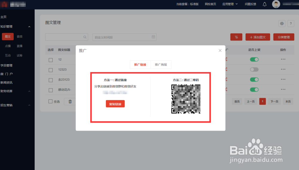Click the red filter icon button

[x=236, y=37]
